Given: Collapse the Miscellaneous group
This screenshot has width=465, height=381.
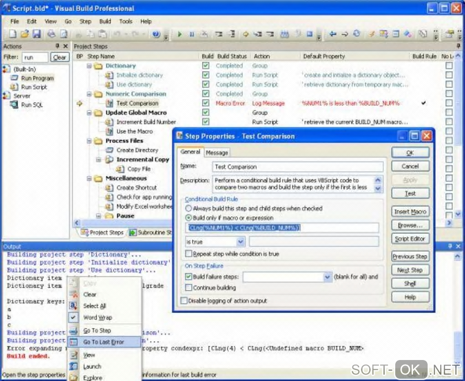Looking at the screenshot, I should [x=89, y=178].
